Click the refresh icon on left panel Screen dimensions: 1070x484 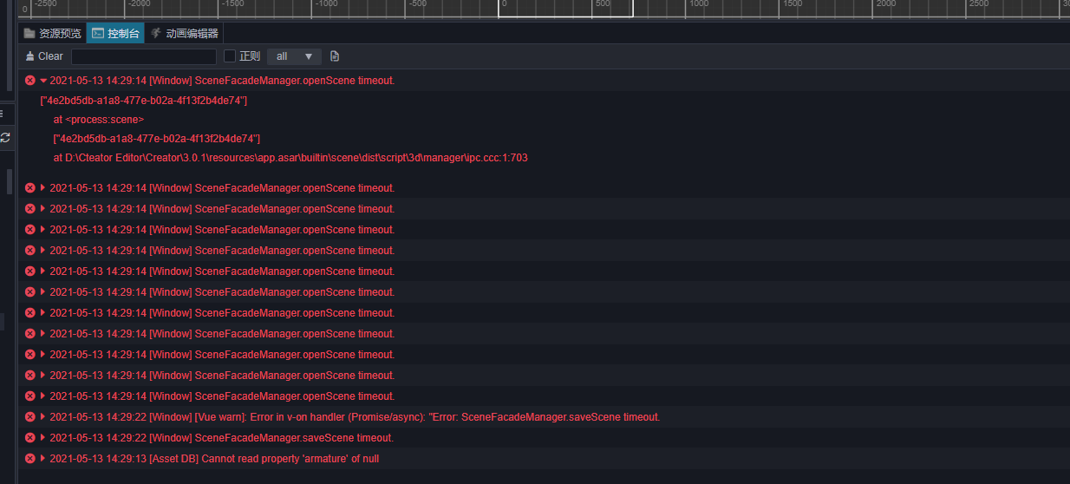coord(4,137)
